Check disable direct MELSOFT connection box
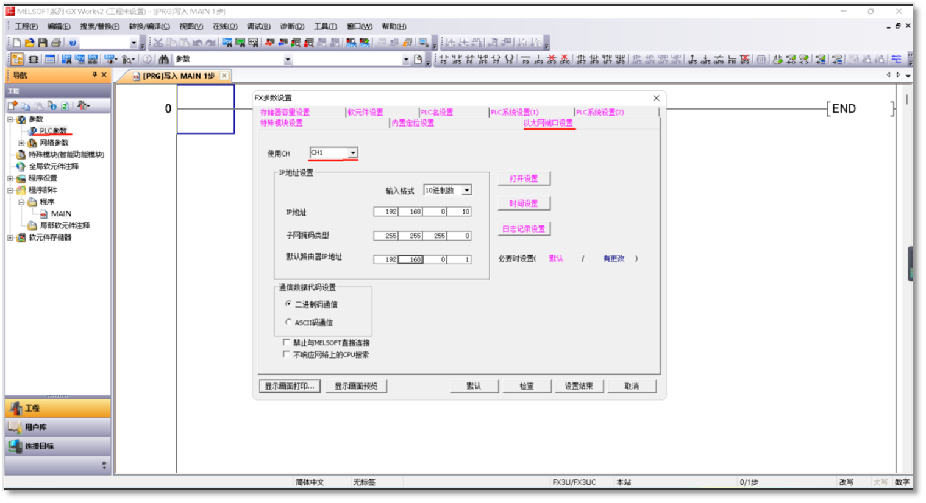926x503 pixels. [x=287, y=342]
